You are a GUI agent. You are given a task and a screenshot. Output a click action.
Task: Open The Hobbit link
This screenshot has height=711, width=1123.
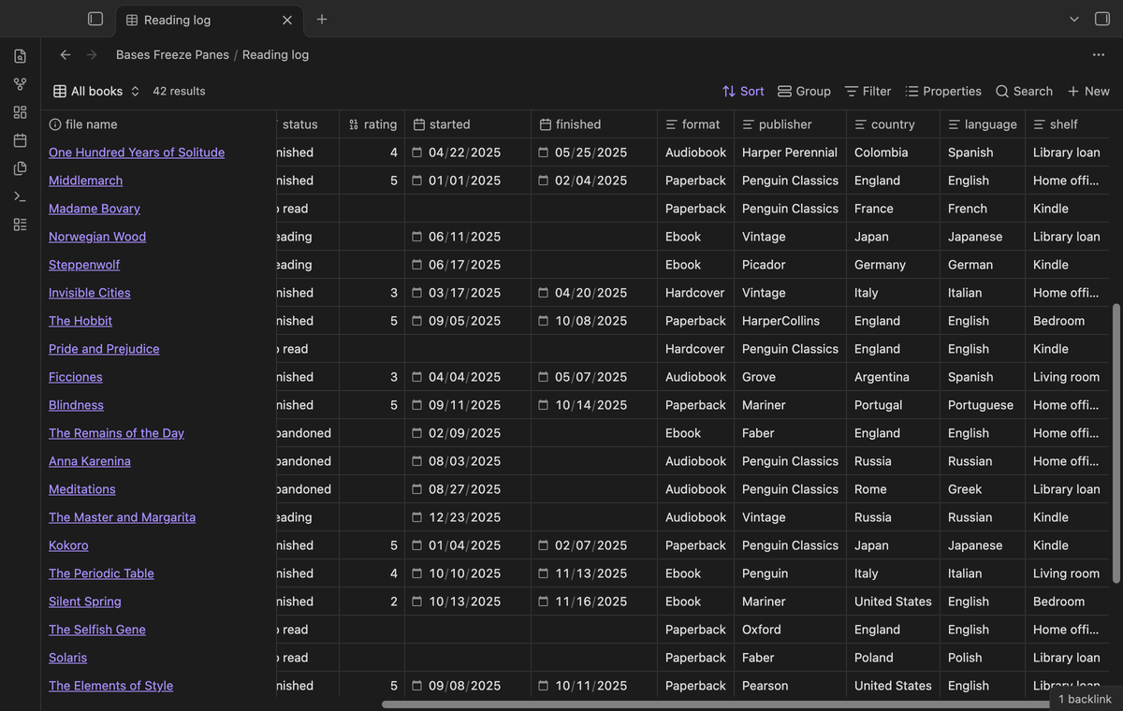click(x=80, y=321)
